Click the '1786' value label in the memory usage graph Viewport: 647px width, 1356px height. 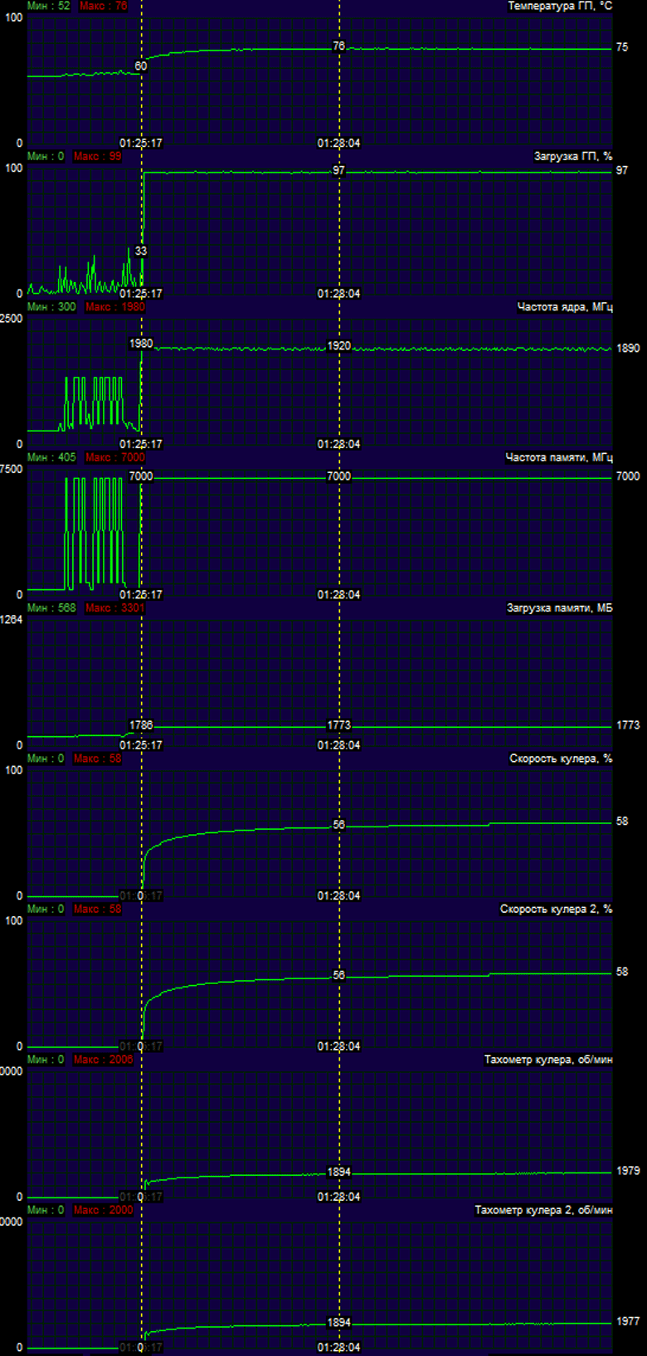coord(141,725)
